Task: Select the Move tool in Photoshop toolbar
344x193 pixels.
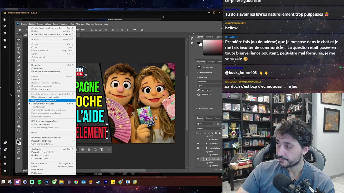Action: 19,39
